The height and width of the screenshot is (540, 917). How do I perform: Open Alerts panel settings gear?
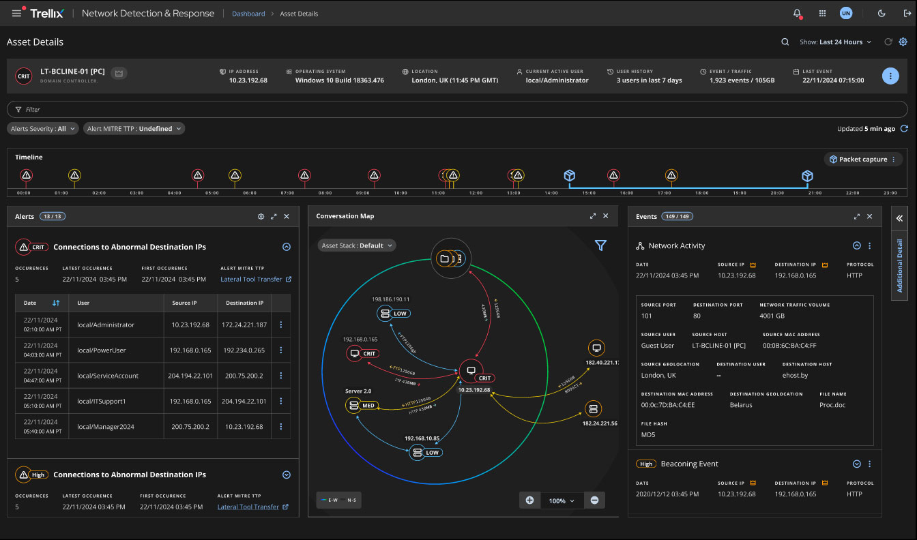[x=261, y=216]
